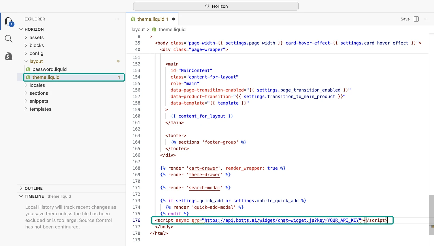Click the 'quick-add-modal' render reference

click(x=214, y=207)
